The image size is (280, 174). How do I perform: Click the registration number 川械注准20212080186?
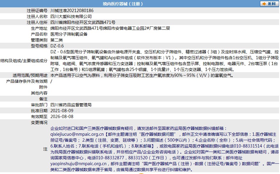[x=72, y=11]
